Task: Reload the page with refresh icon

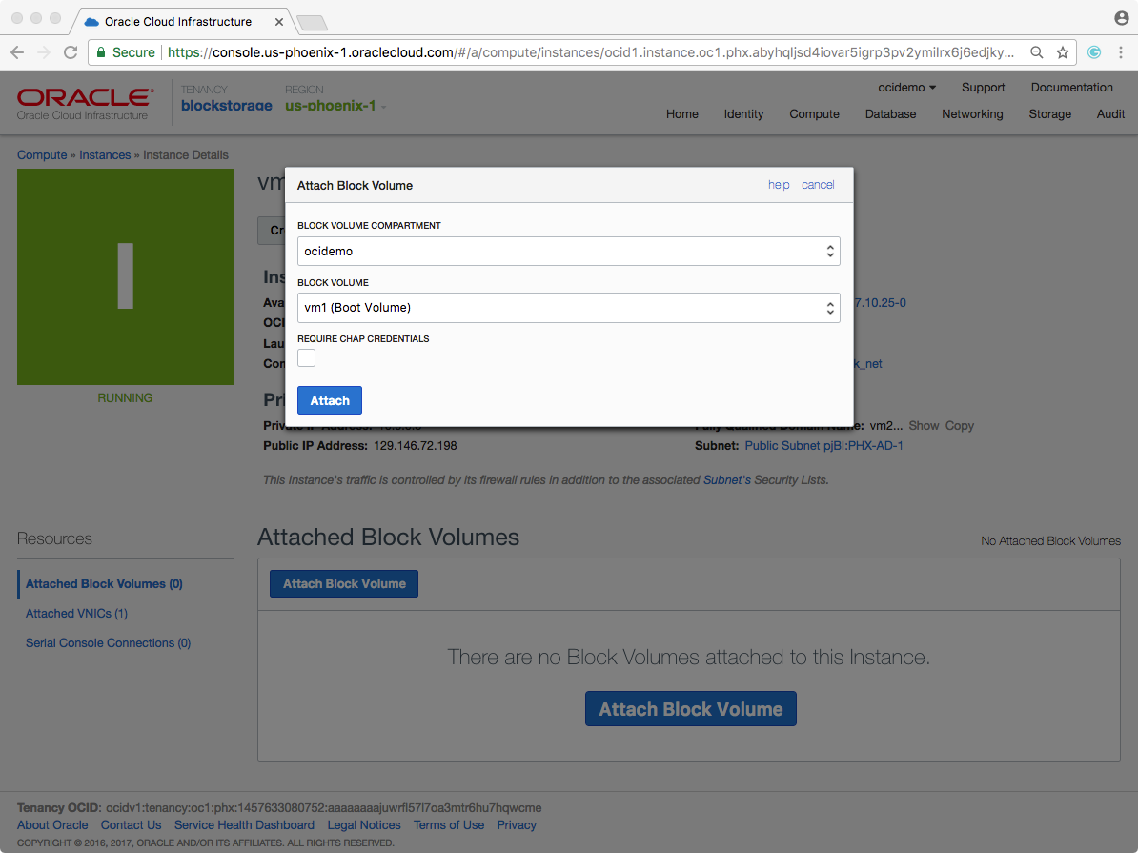Action: click(71, 52)
